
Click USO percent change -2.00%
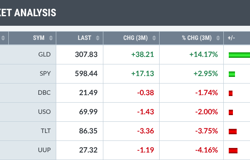207,112
